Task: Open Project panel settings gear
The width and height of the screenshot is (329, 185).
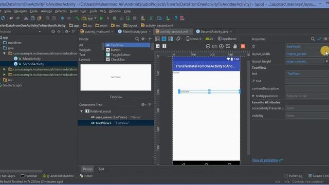Action: tap(67, 31)
